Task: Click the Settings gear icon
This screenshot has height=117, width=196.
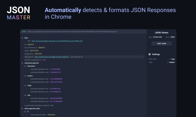Action: pyautogui.click(x=150, y=54)
